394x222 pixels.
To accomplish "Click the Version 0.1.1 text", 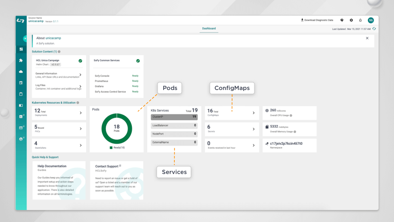I will click(x=52, y=21).
